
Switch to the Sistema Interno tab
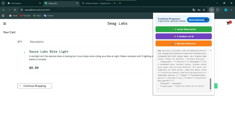tap(99, 3)
